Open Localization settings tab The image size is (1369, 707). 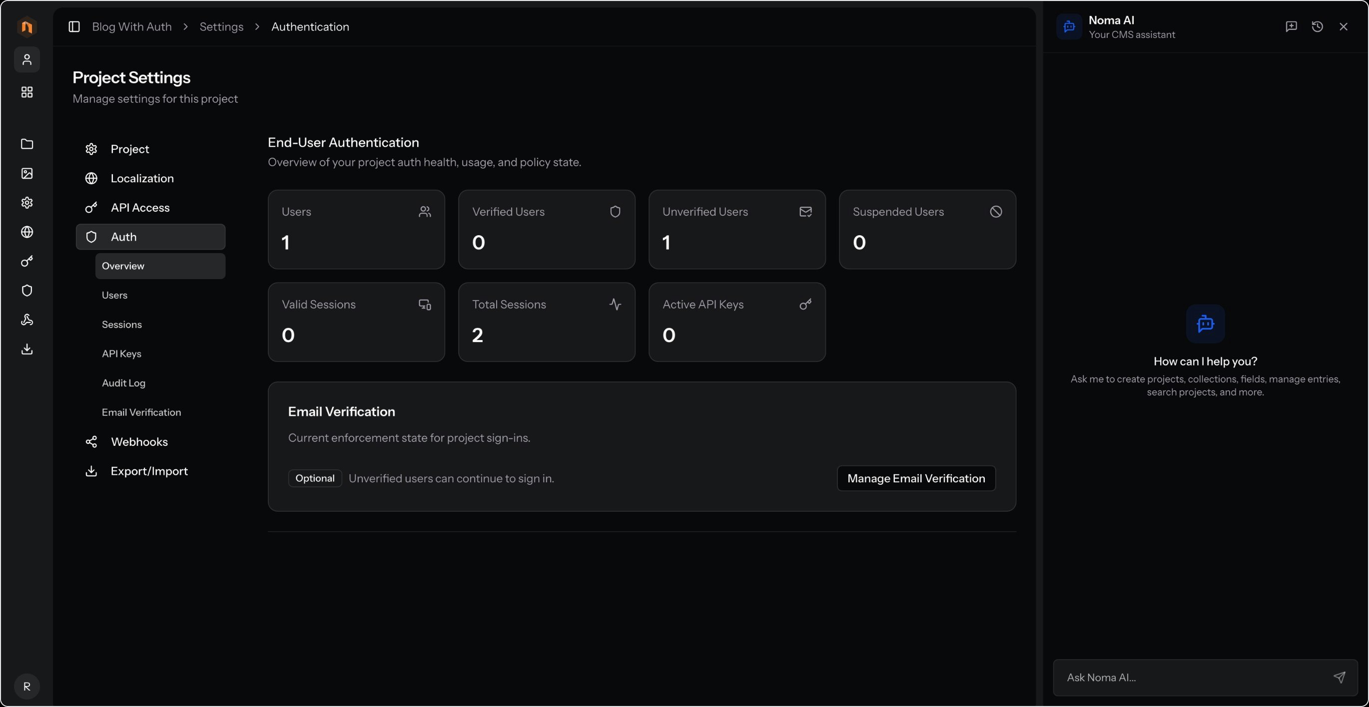point(142,178)
